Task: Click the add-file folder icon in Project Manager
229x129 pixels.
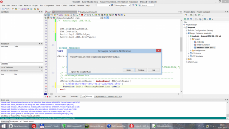Action: click(191, 15)
